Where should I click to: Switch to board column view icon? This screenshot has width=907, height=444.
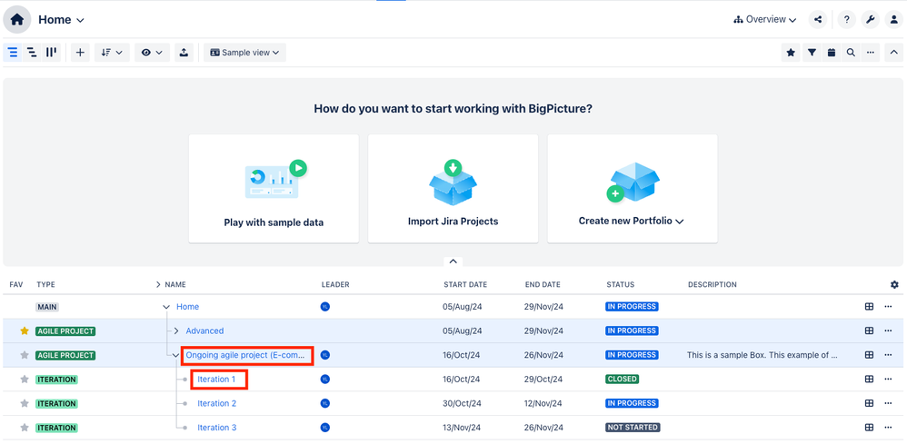tap(52, 53)
